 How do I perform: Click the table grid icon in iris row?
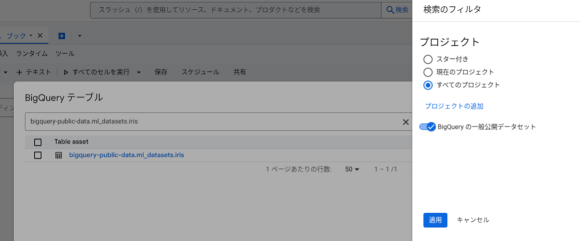[58, 155]
